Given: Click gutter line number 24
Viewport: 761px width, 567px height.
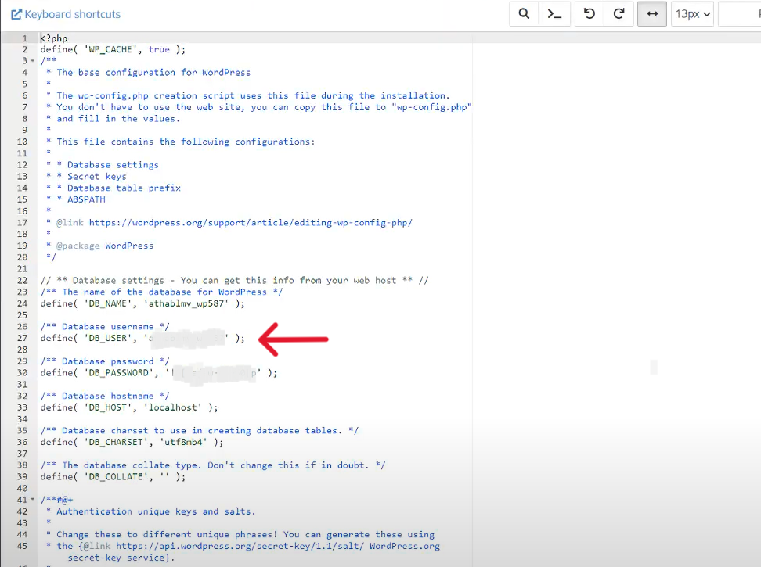Looking at the screenshot, I should coord(23,303).
